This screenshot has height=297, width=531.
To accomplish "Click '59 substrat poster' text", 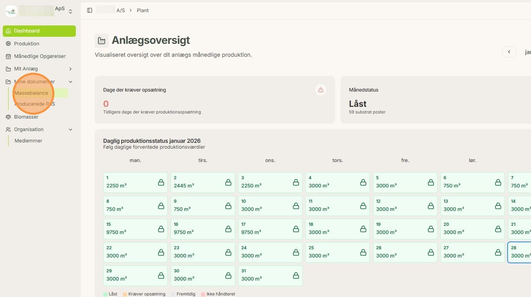I will (x=367, y=112).
